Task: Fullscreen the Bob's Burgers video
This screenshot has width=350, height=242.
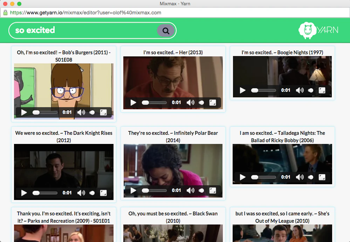Action: pos(103,112)
